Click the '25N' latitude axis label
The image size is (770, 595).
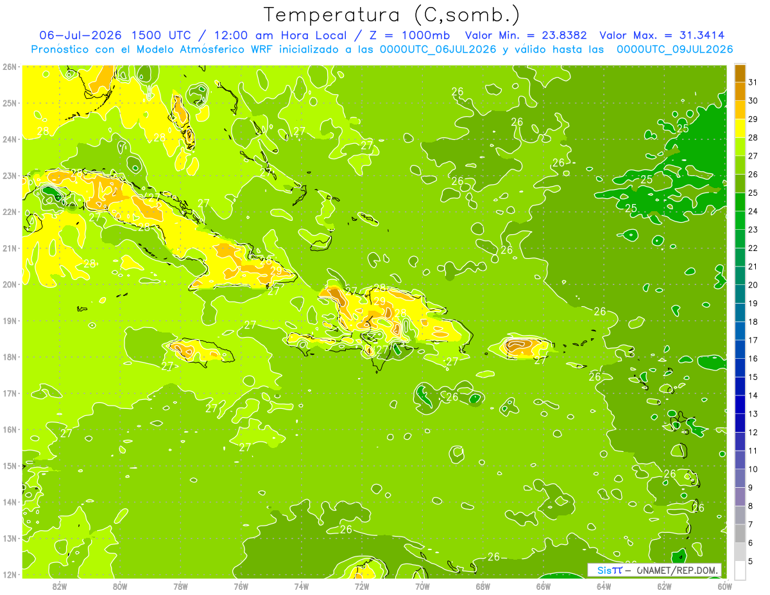9,103
